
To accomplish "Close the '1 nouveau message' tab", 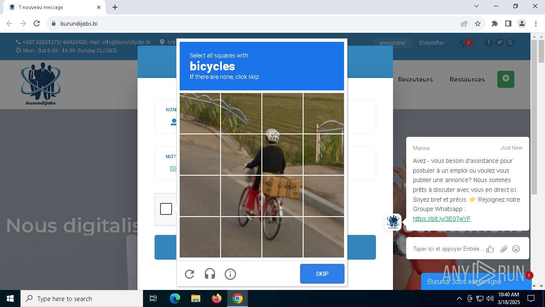I will pos(99,7).
